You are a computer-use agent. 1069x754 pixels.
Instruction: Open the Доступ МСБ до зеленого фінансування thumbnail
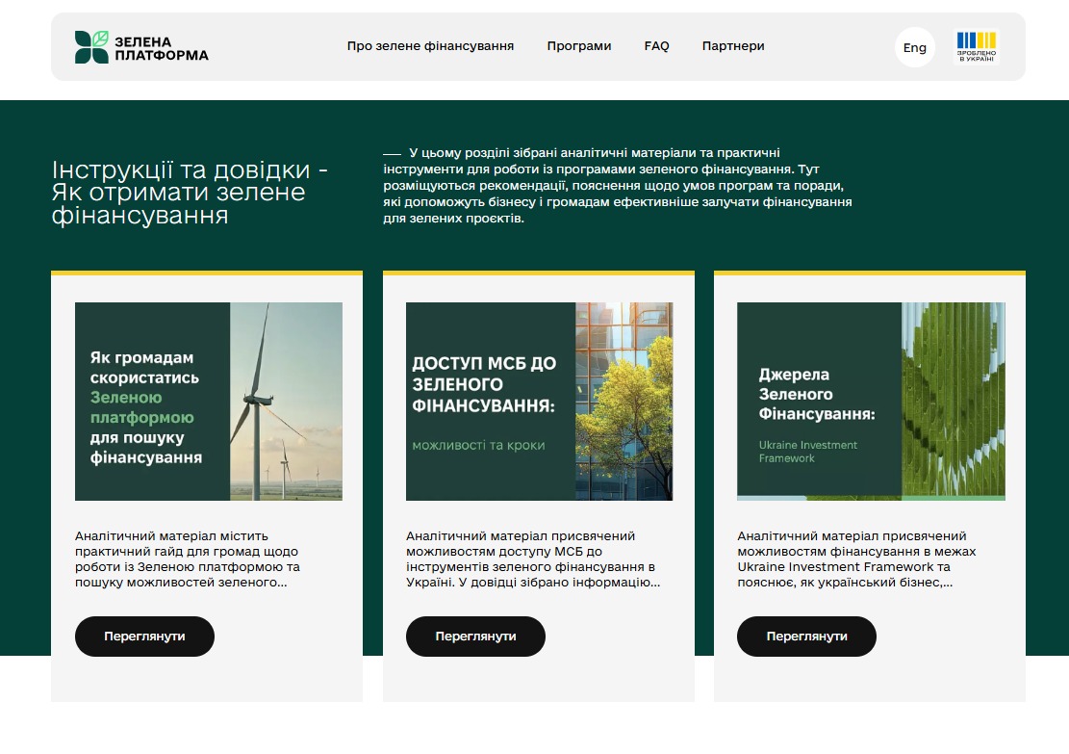(539, 402)
